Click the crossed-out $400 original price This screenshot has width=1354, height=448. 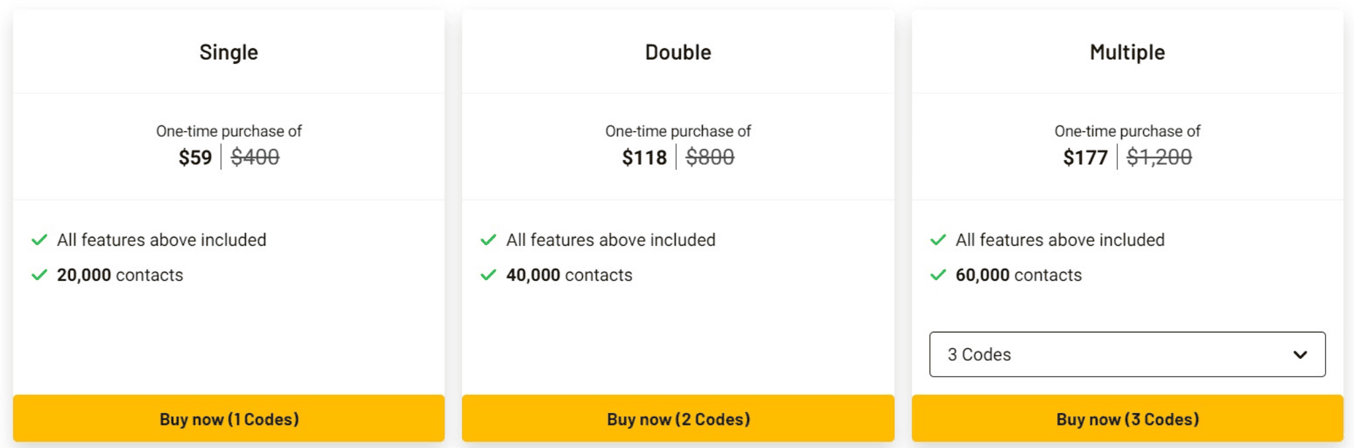click(255, 157)
